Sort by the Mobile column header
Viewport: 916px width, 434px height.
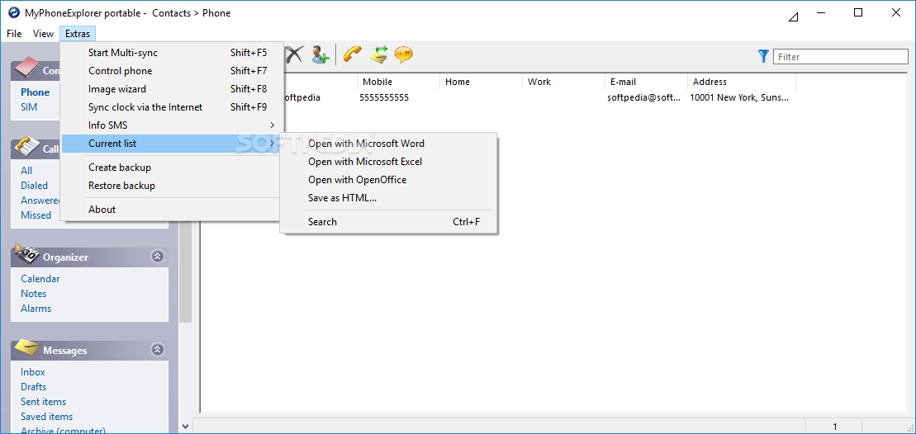[398, 82]
